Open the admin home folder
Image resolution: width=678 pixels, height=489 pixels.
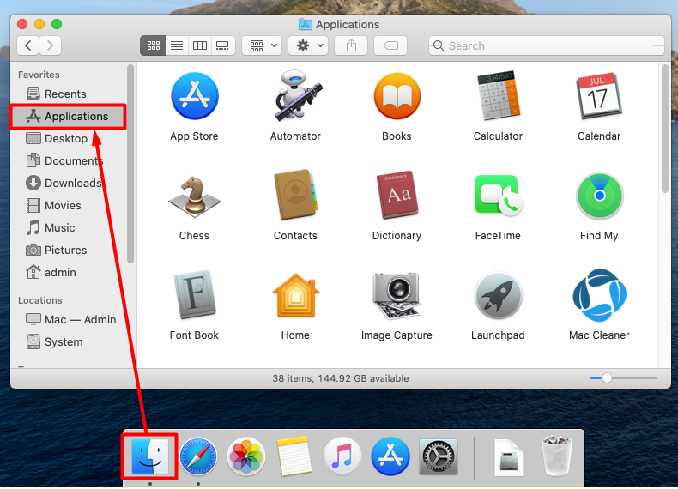click(69, 273)
